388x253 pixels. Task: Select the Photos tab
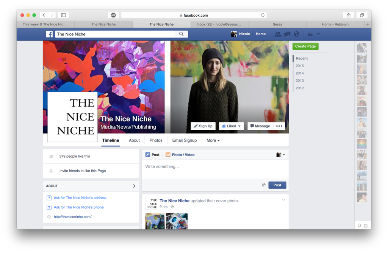pyautogui.click(x=156, y=140)
